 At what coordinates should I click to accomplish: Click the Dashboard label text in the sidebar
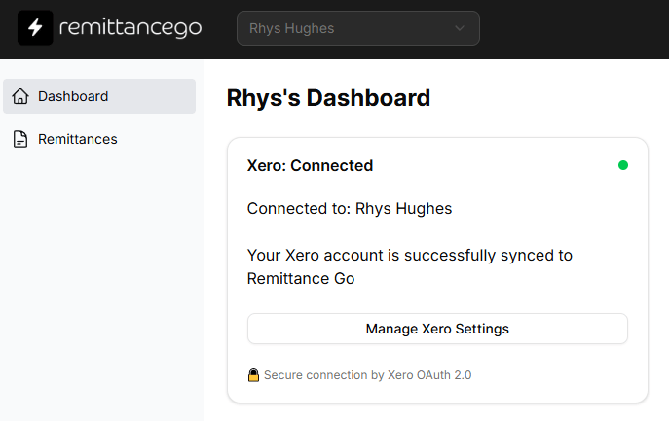coord(73,96)
